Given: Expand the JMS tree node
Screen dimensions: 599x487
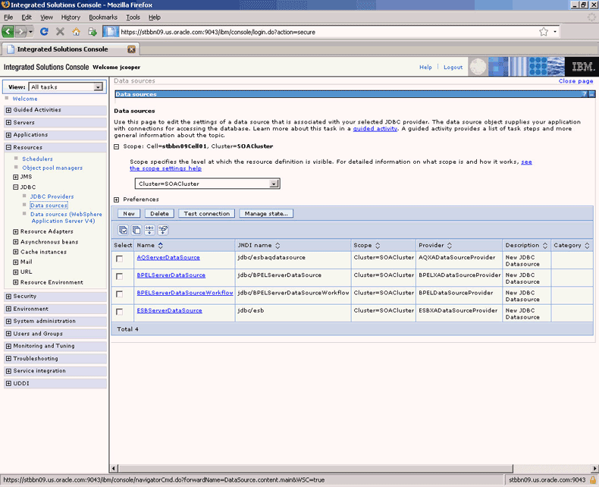Looking at the screenshot, I should (x=16, y=177).
